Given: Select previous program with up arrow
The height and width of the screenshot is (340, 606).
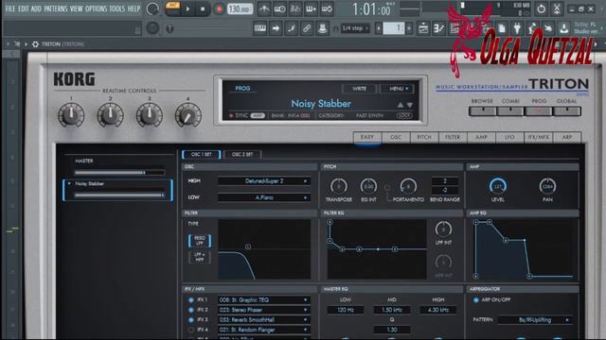Looking at the screenshot, I should point(401,105).
